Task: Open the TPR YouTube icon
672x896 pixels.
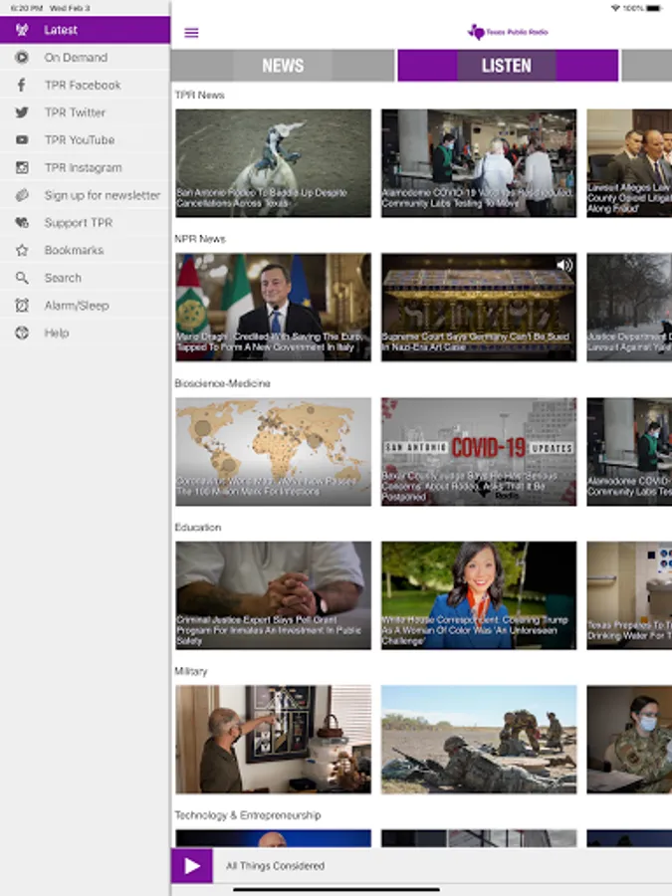Action: [22, 140]
